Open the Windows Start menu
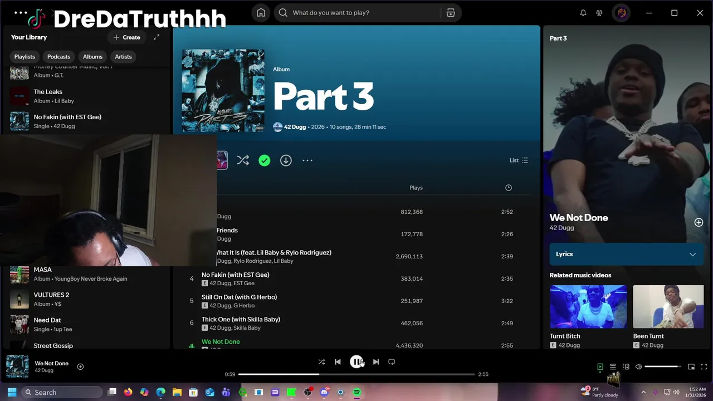Image resolution: width=713 pixels, height=401 pixels. pyautogui.click(x=12, y=392)
